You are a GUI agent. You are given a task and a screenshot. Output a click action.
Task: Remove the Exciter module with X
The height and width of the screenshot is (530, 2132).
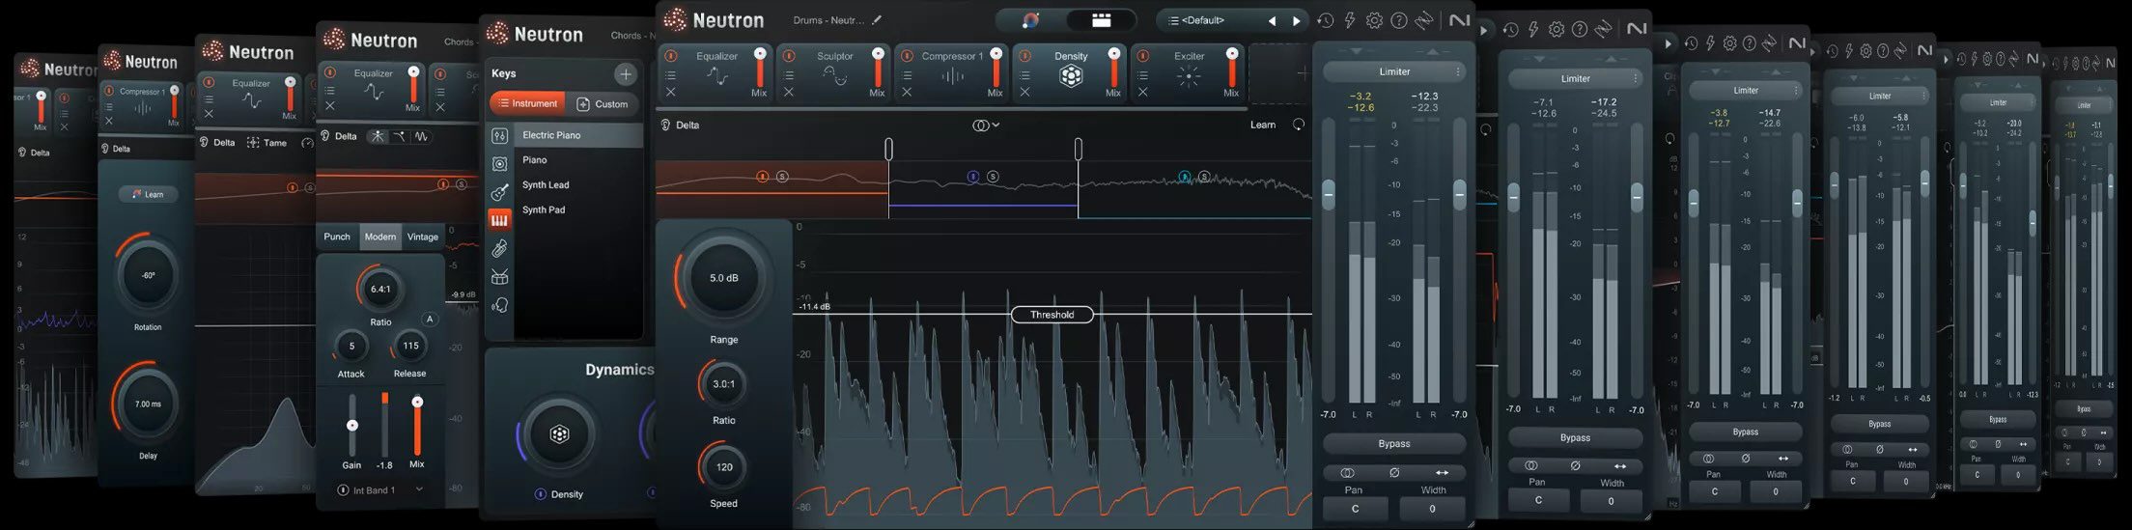[x=1143, y=93]
